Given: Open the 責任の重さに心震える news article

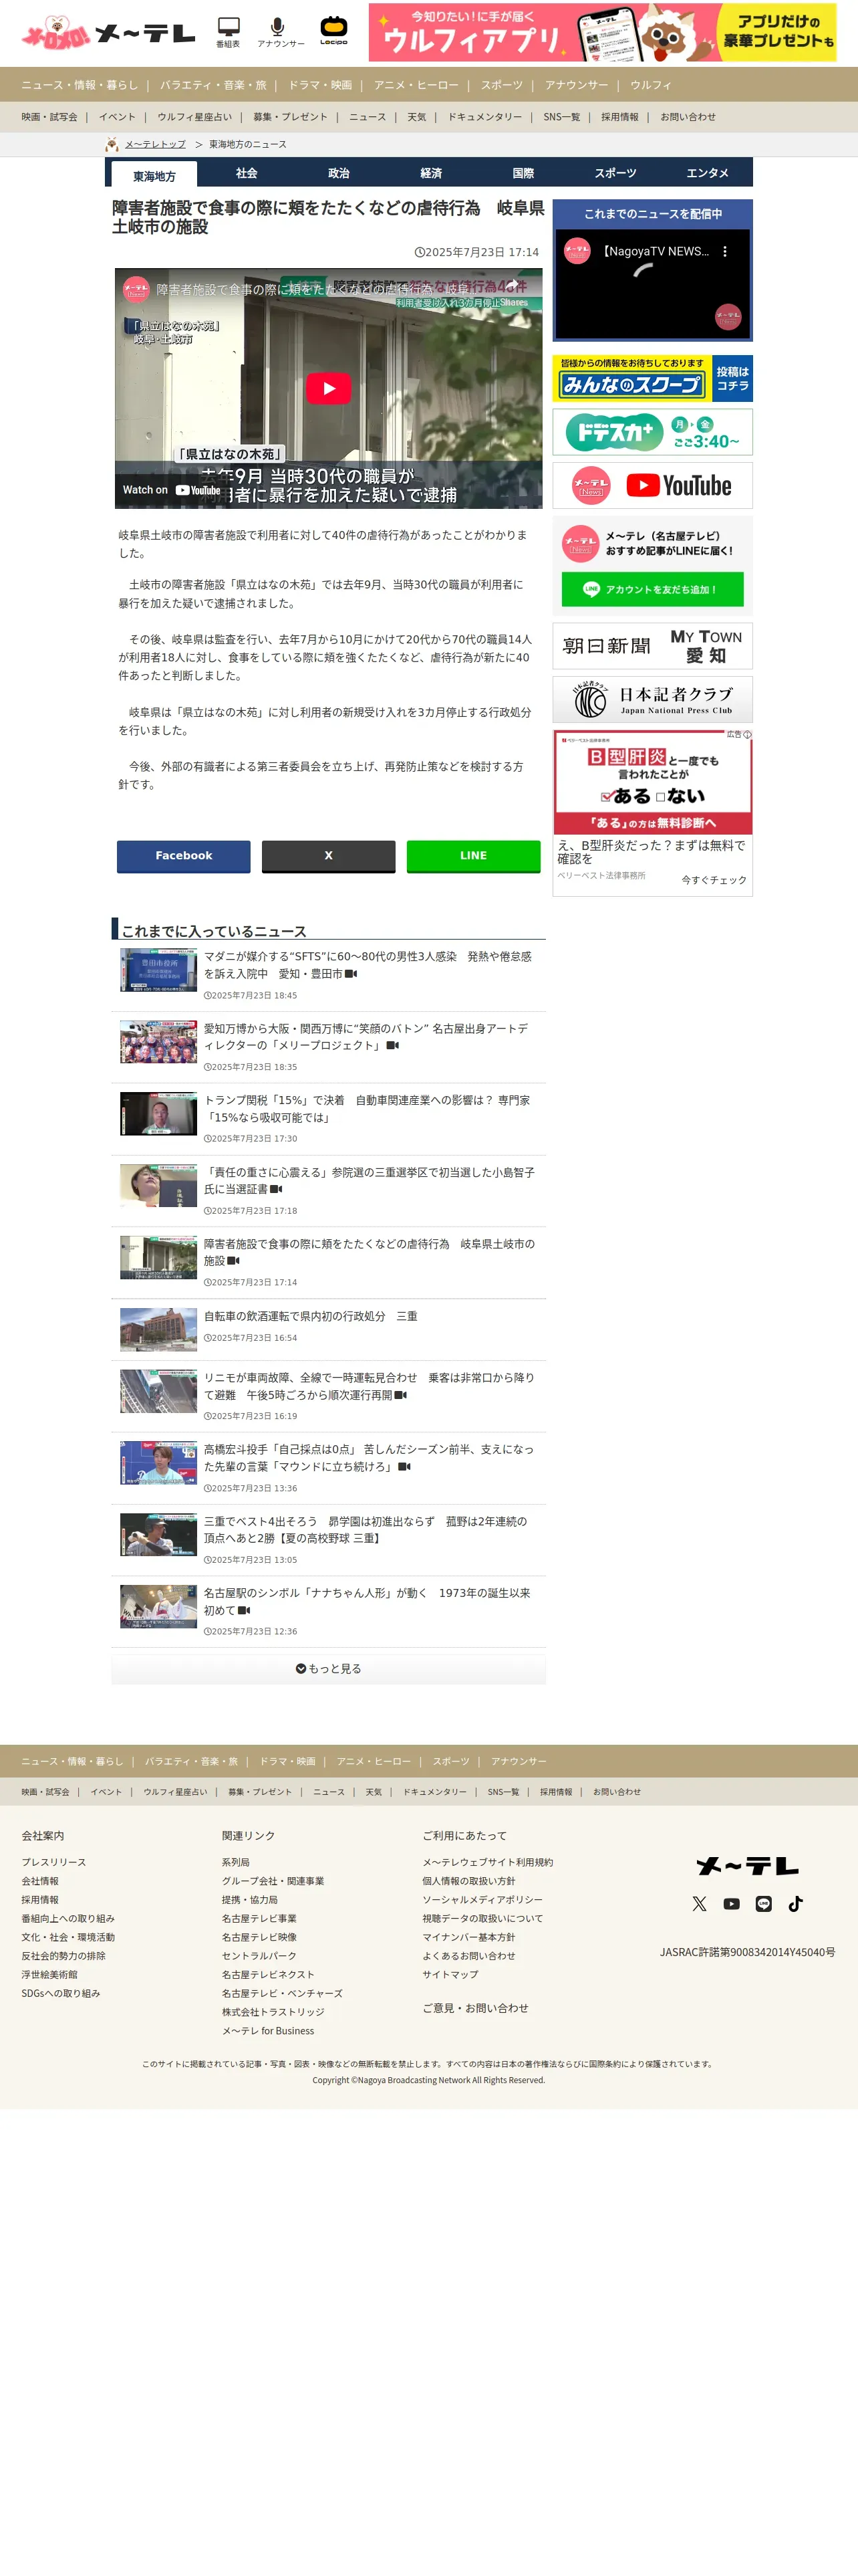Looking at the screenshot, I should coord(369,1180).
